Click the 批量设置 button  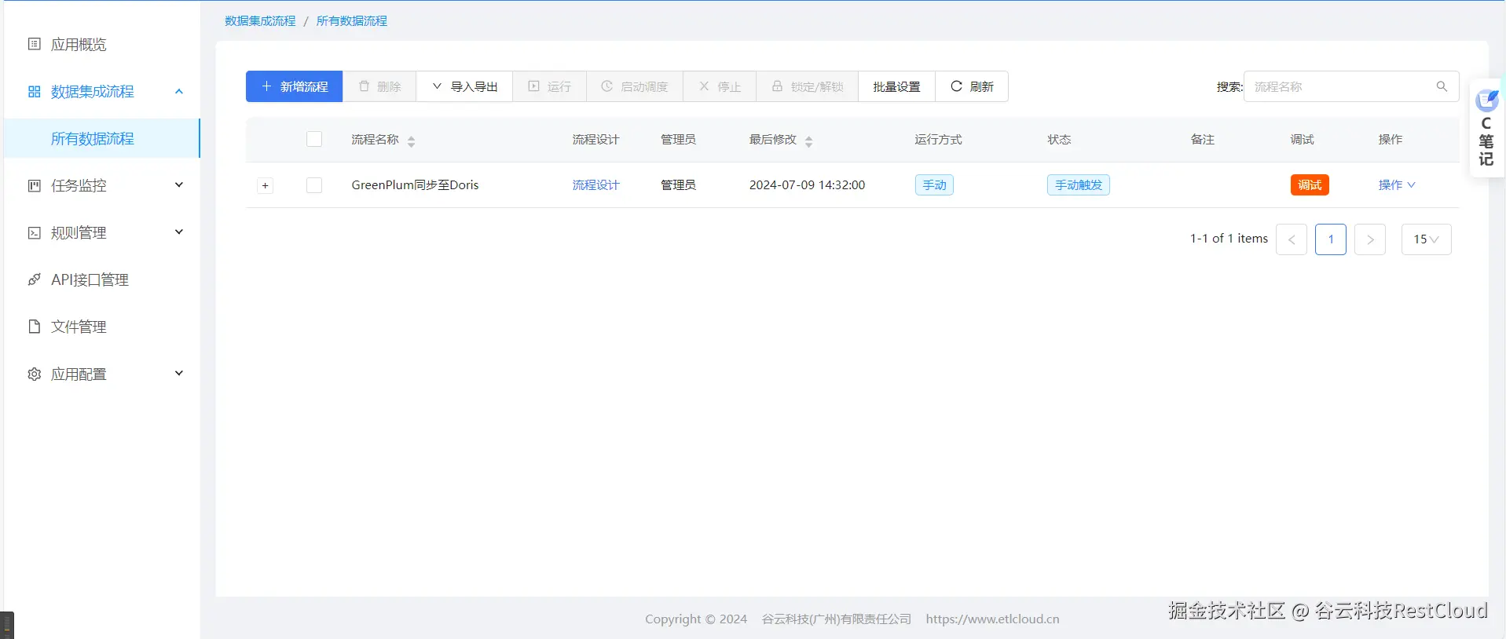[x=896, y=86]
